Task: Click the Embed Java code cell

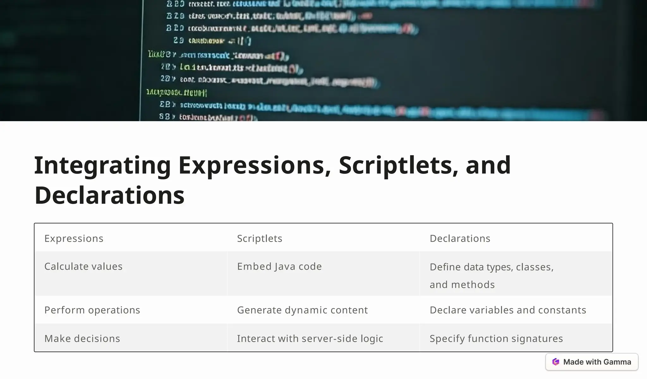Action: [x=323, y=274]
